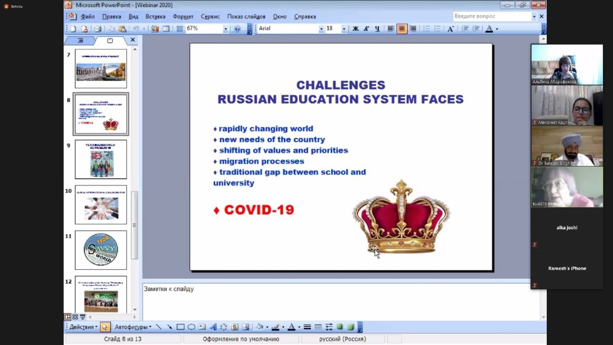This screenshot has width=613, height=345.
Task: Insert WordArt from the drawing toolbar
Action: pyautogui.click(x=213, y=327)
